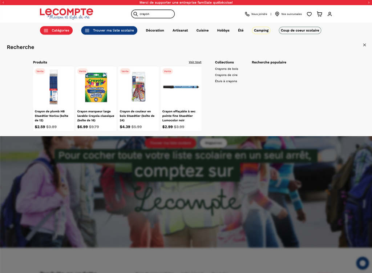Open the wishlist heart icon

309,14
